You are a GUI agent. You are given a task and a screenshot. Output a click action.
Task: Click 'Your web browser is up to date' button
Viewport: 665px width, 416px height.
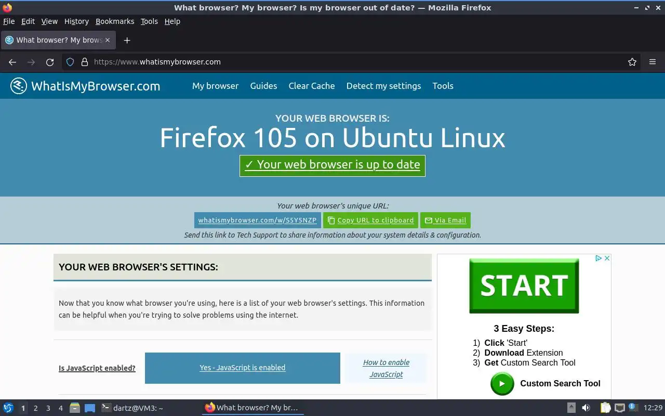(x=332, y=166)
